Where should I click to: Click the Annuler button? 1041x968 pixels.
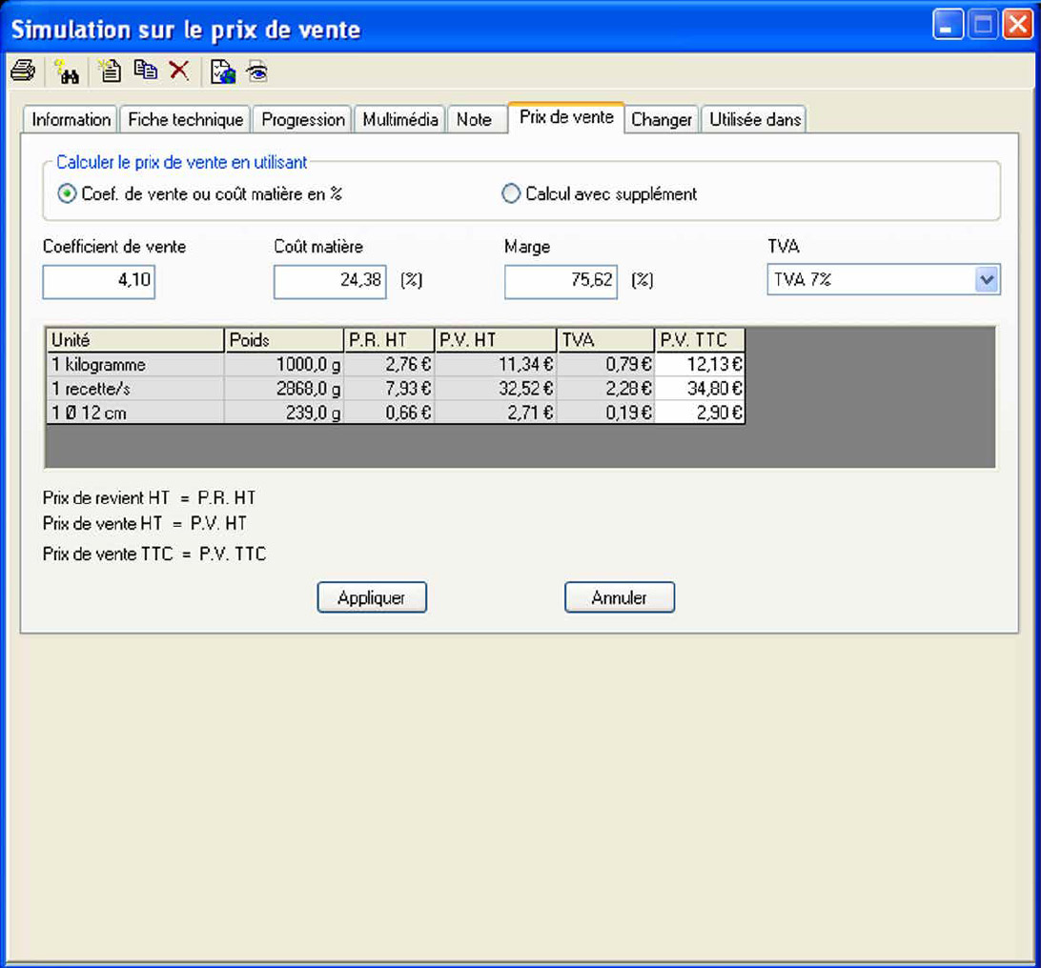[620, 597]
